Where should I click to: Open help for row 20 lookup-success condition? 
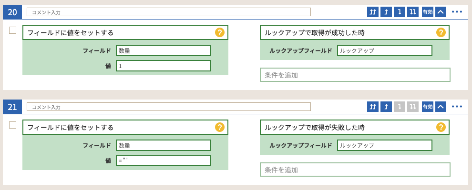441,32
